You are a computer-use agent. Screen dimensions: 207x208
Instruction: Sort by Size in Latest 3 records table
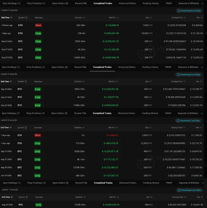[x=151, y=82]
